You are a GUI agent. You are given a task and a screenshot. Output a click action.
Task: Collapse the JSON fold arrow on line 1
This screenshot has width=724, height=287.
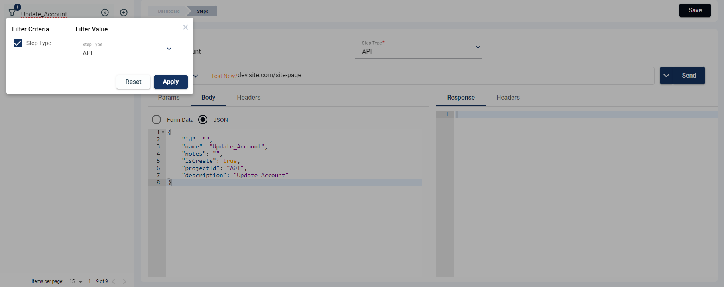click(x=163, y=132)
